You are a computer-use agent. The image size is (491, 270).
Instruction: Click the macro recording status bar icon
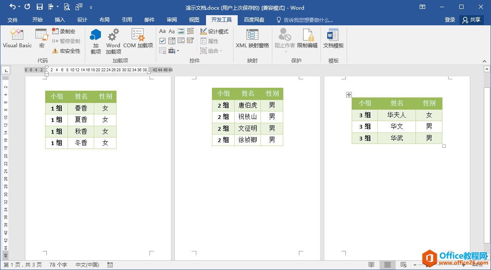click(x=110, y=265)
